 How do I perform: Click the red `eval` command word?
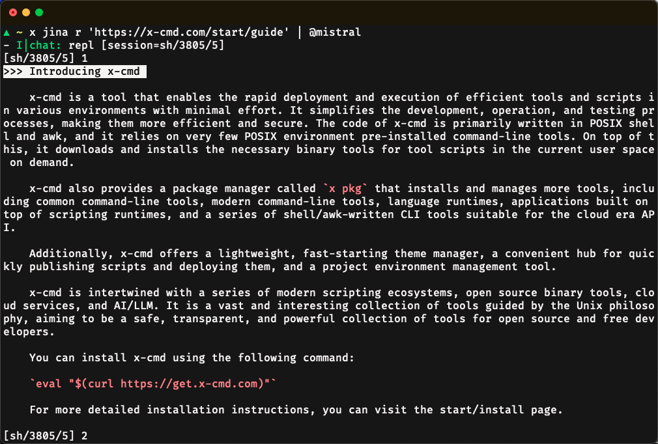click(x=49, y=383)
